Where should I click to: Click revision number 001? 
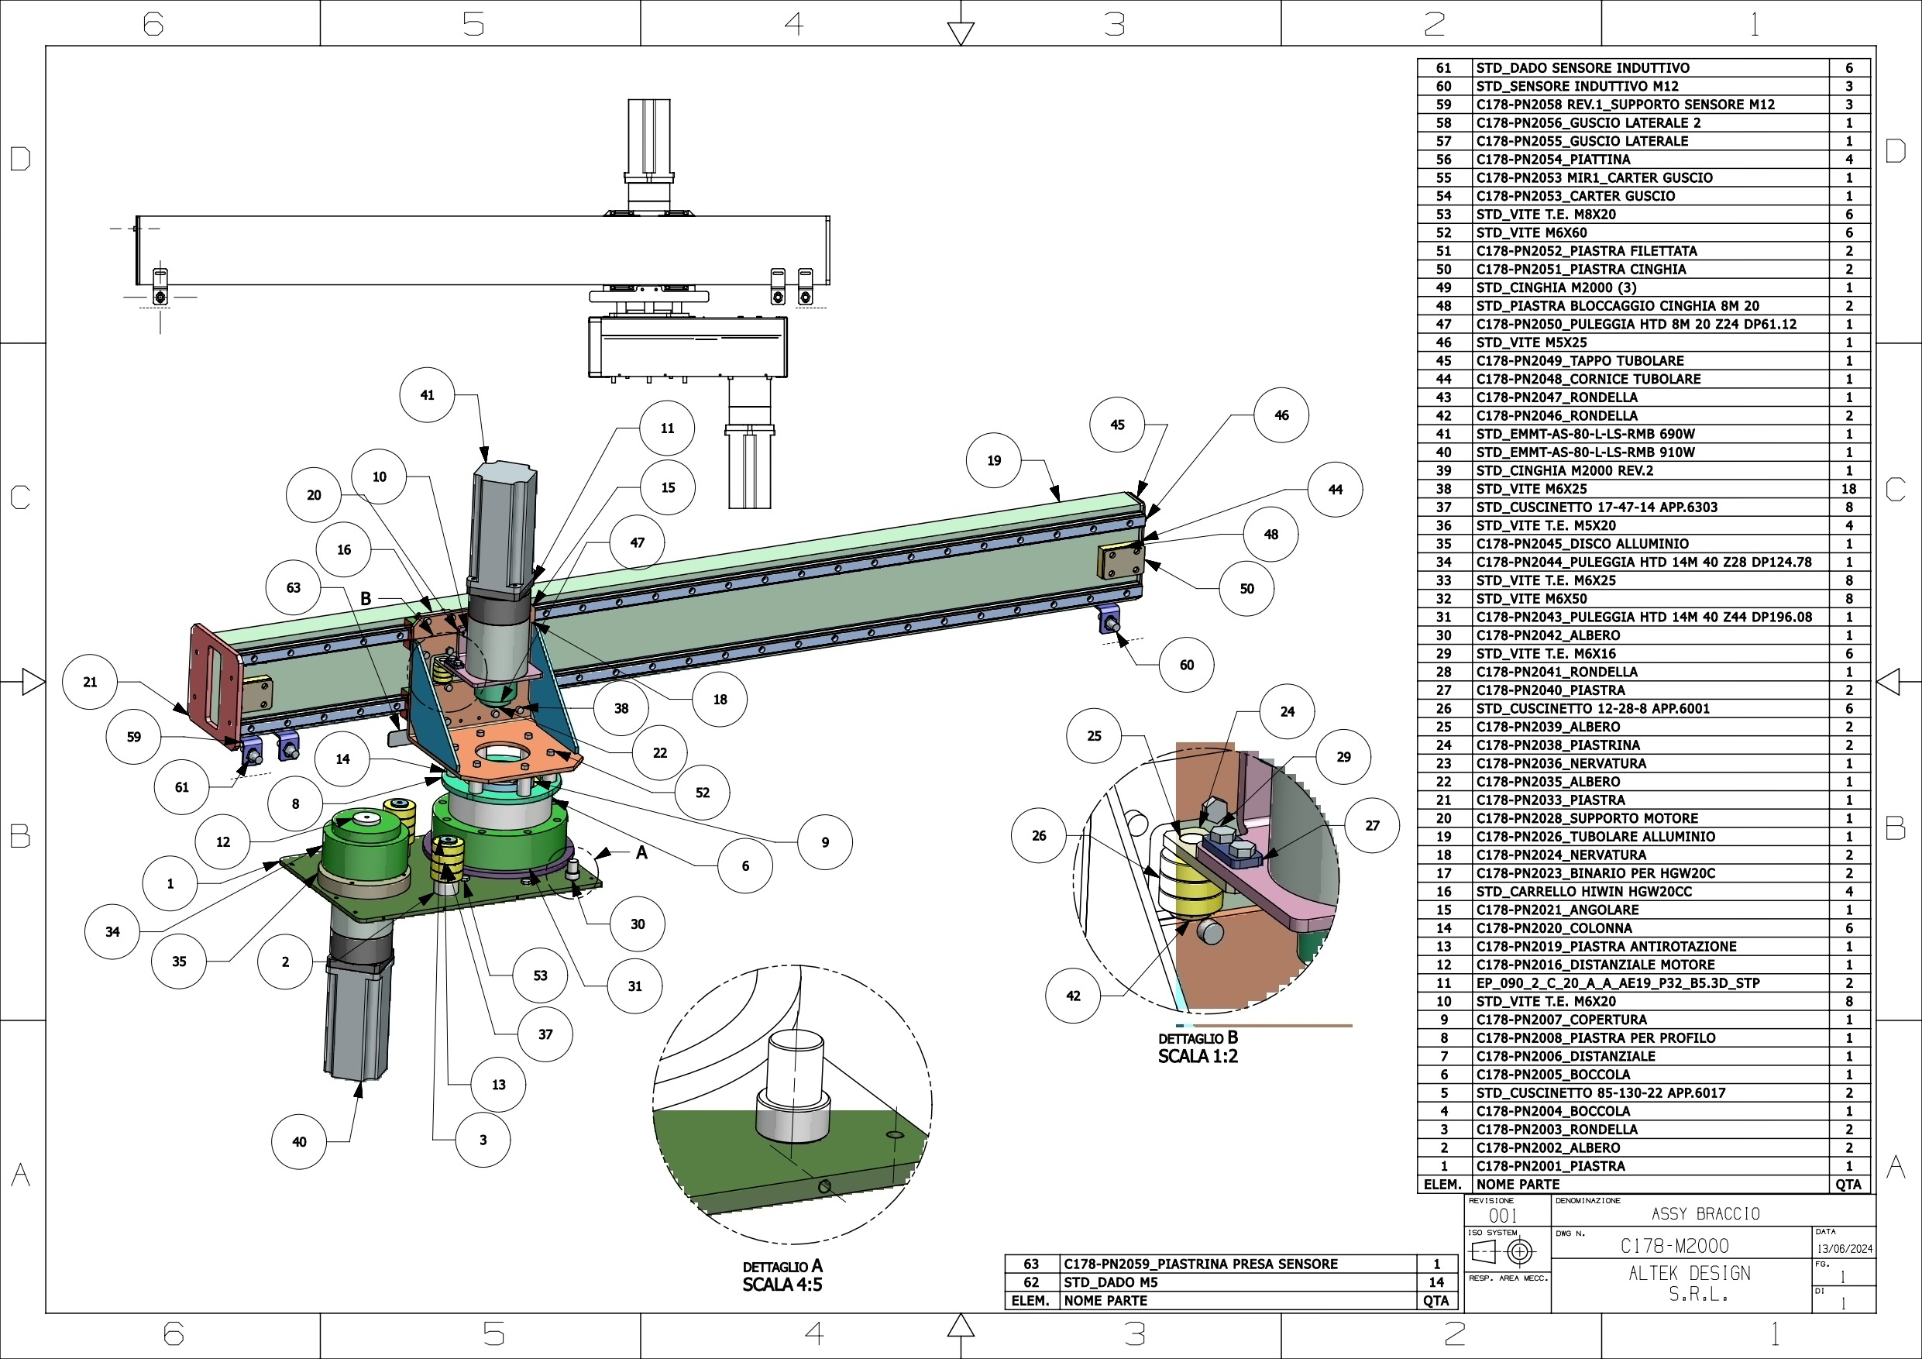(1503, 1216)
